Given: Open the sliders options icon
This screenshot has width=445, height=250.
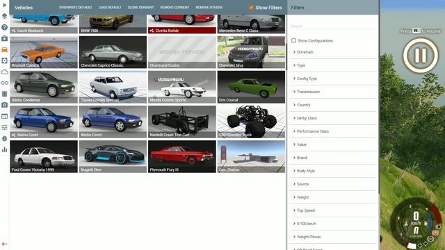Looking at the screenshot, I should tap(5, 127).
